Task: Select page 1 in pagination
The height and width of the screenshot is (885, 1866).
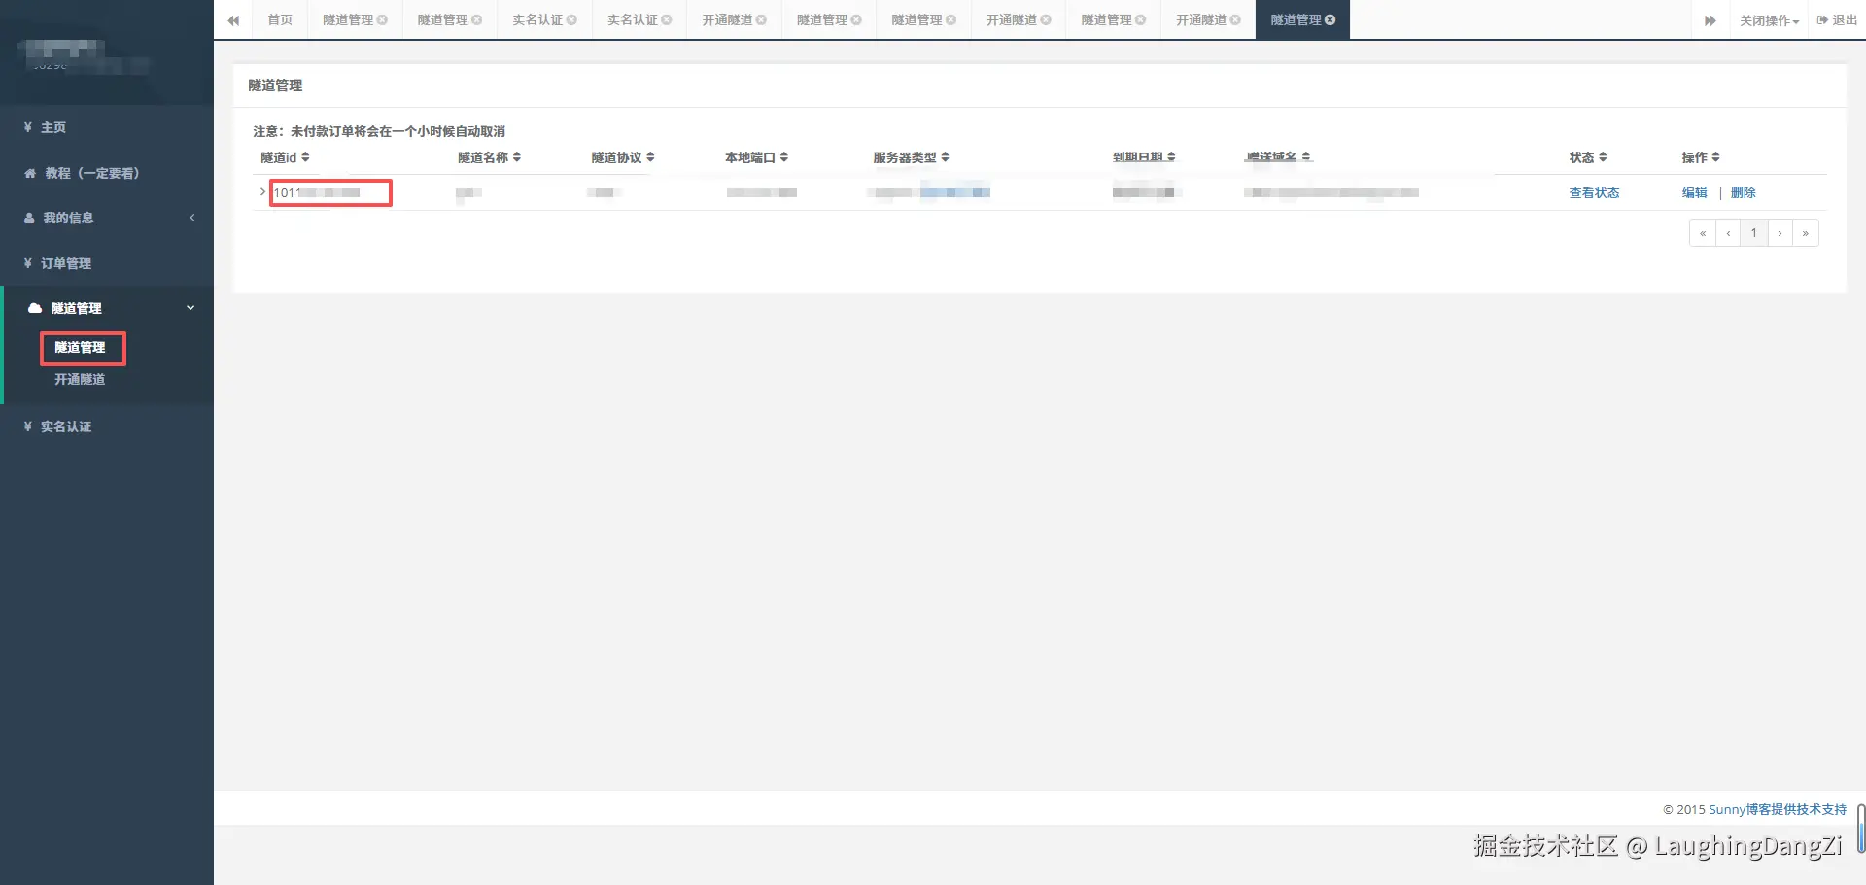Action: [x=1754, y=233]
